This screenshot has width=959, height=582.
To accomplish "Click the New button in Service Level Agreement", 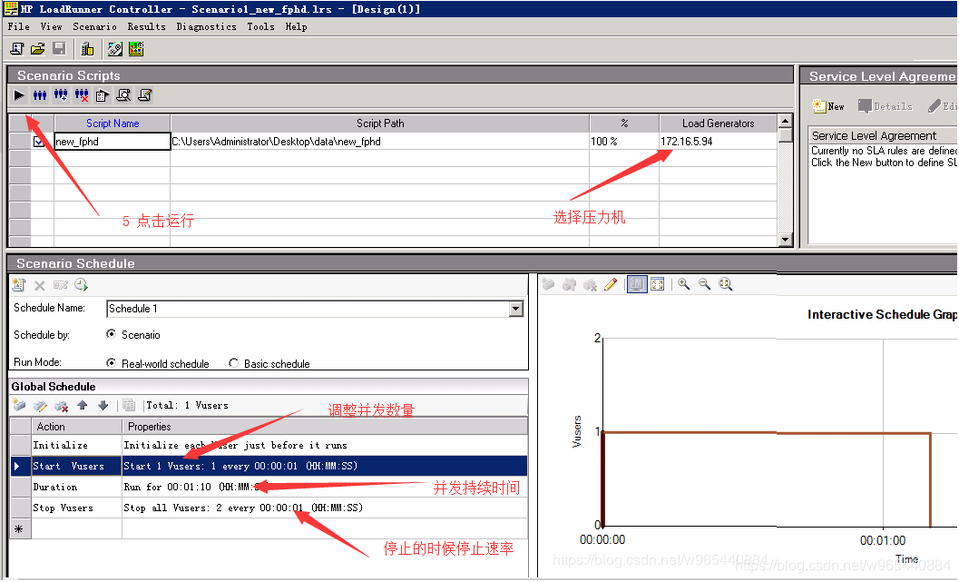I will click(828, 106).
